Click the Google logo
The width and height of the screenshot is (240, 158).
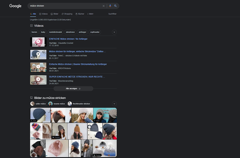pos(15,6)
